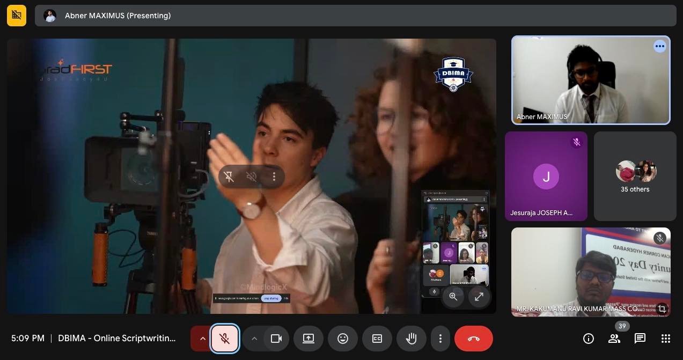
Task: Send a reaction with the emoji button
Action: click(x=343, y=339)
